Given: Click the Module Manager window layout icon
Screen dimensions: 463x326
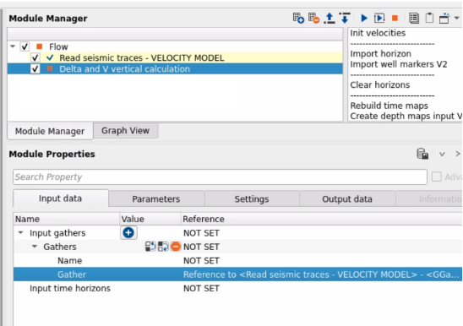Looking at the screenshot, I should (444, 19).
